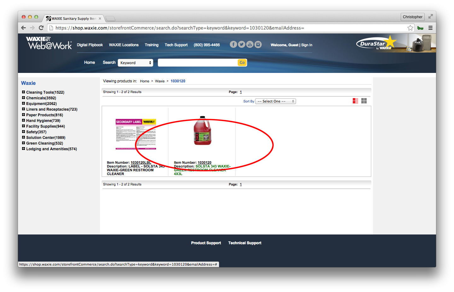Bookmark this page with the star icon
Image resolution: width=454 pixels, height=292 pixels.
[x=410, y=28]
